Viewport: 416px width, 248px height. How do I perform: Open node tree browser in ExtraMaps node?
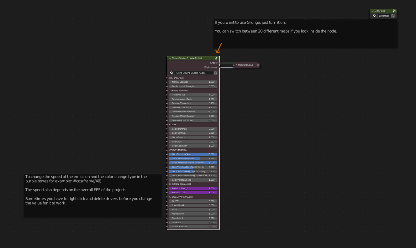(375, 16)
